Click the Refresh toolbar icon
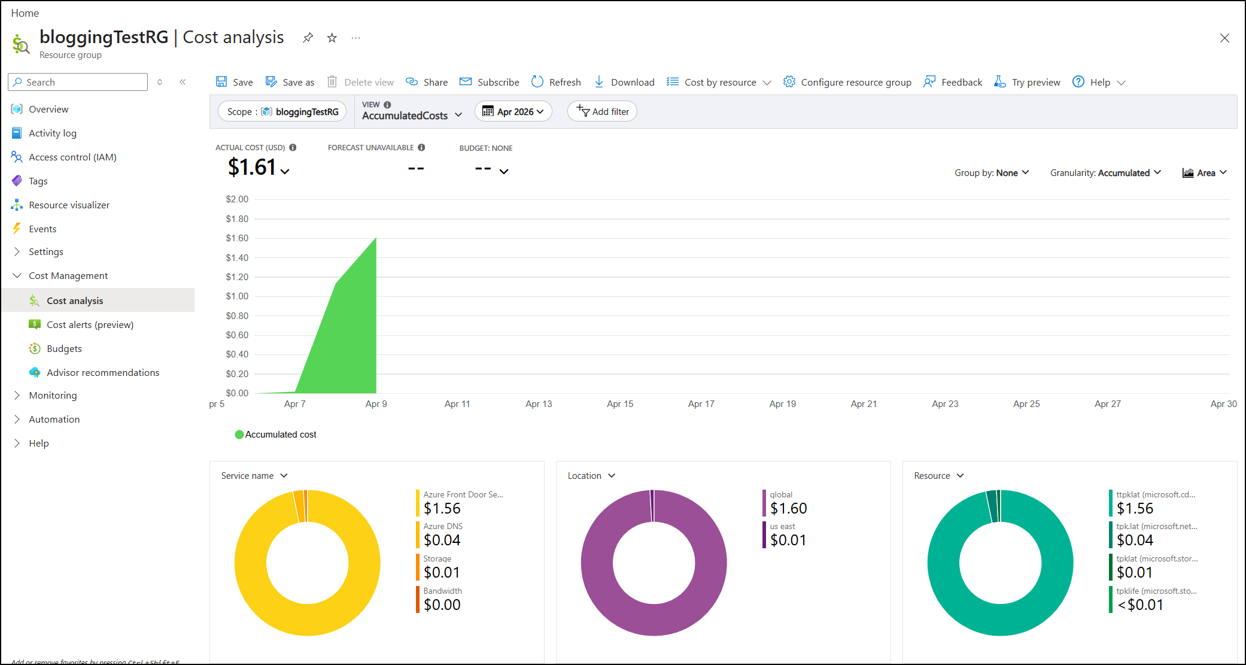Viewport: 1246px width, 665px height. (537, 82)
